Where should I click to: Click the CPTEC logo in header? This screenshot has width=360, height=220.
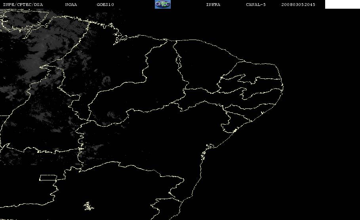pos(163,4)
